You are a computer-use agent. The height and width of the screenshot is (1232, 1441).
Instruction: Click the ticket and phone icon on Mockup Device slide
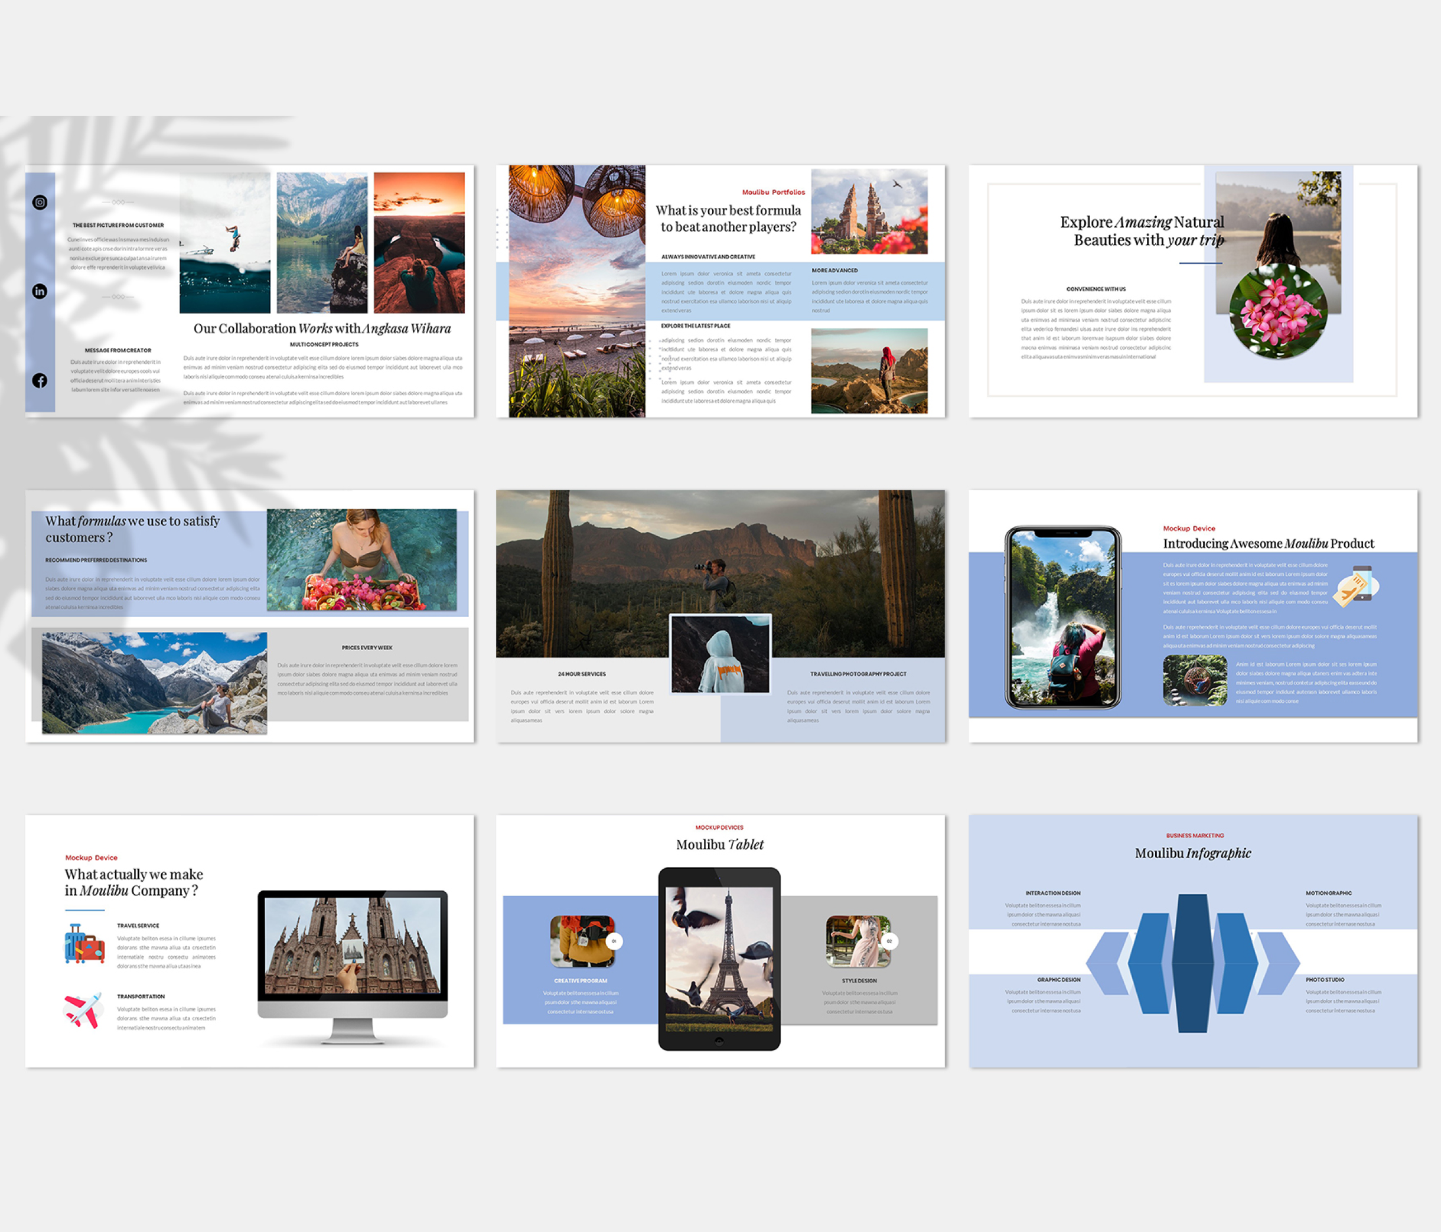(x=1356, y=586)
